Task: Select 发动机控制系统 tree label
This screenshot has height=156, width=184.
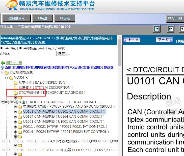Action: pyautogui.click(x=21, y=72)
